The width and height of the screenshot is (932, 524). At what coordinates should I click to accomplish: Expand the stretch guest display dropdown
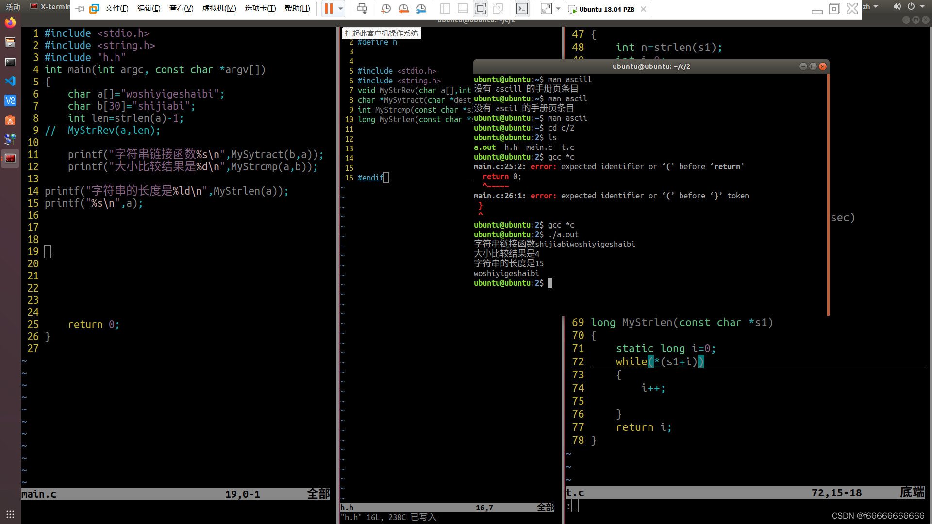(558, 8)
